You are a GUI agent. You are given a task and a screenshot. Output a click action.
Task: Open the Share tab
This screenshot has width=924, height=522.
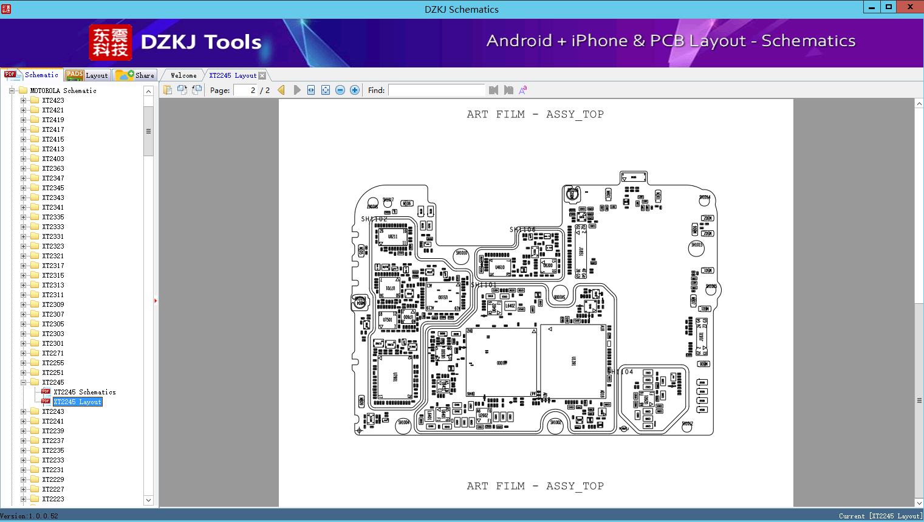click(x=135, y=75)
